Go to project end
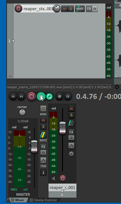This screenshot has height=204, width=121. tap(21, 96)
